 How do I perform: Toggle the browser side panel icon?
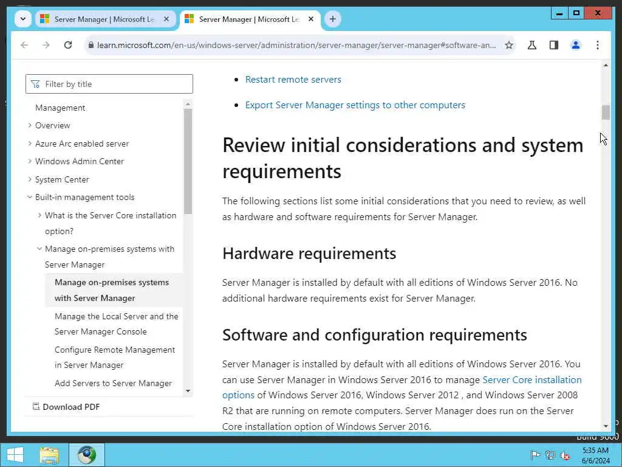tap(554, 45)
